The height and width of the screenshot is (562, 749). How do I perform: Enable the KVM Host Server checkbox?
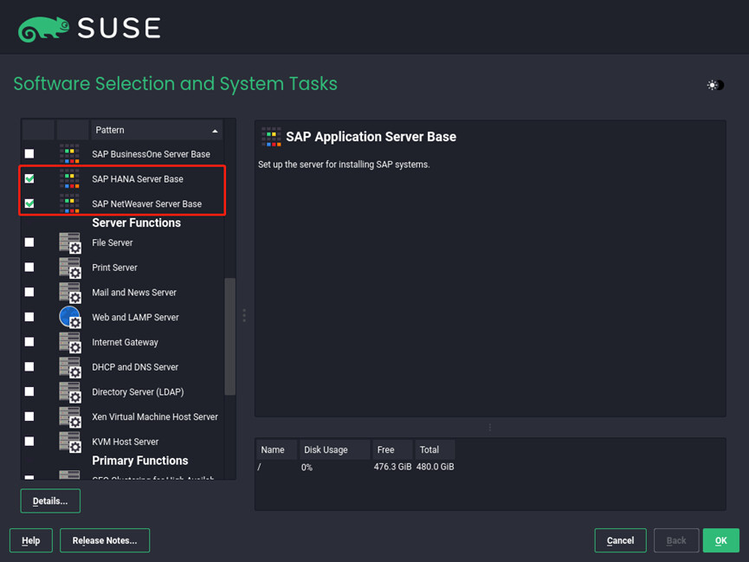pos(29,441)
